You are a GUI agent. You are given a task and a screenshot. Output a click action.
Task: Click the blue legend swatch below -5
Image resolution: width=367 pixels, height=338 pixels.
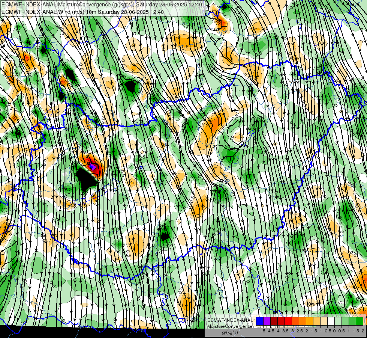click(260, 321)
